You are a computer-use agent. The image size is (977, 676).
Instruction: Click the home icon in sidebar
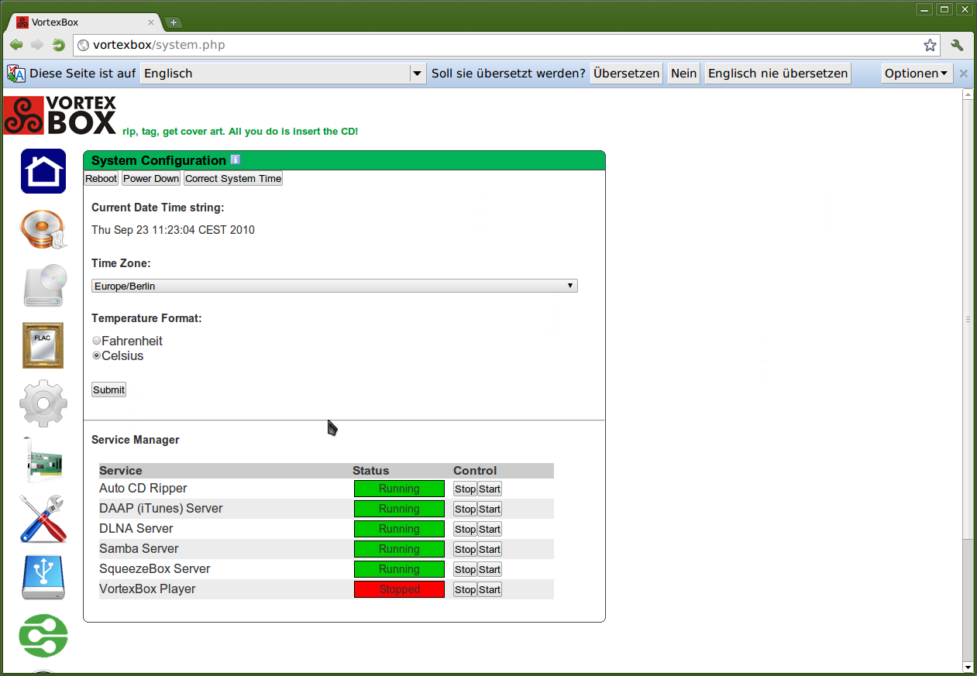click(43, 171)
